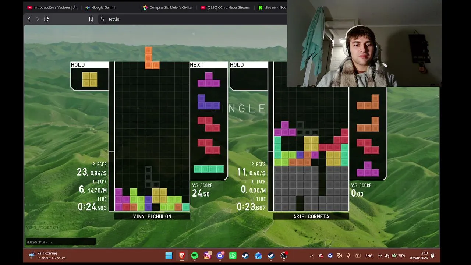
Task: Click the purple T piece in NEXT queue
Action: (209, 79)
